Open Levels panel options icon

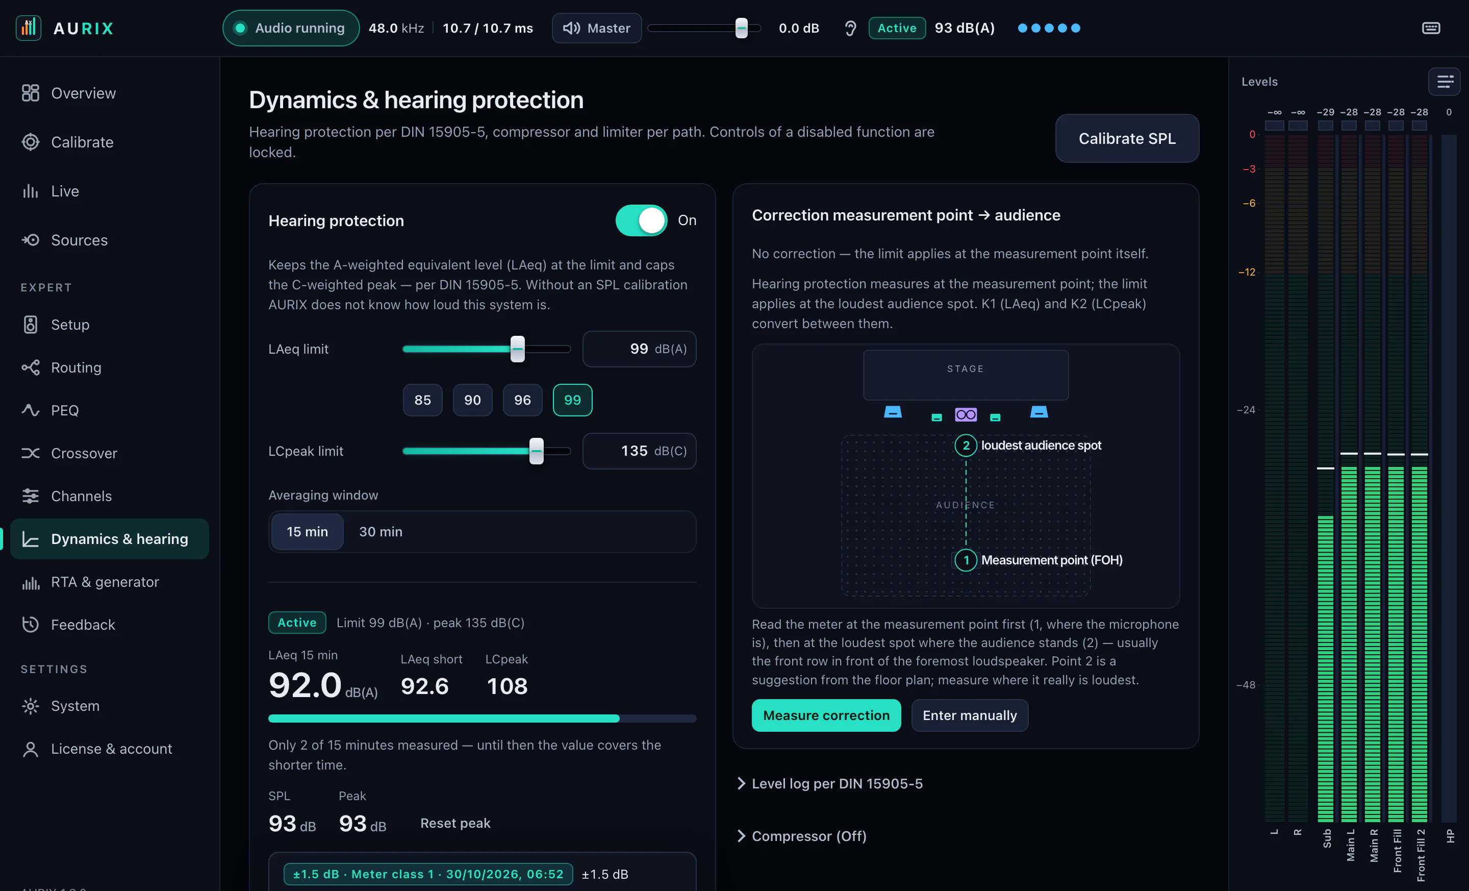click(1445, 82)
